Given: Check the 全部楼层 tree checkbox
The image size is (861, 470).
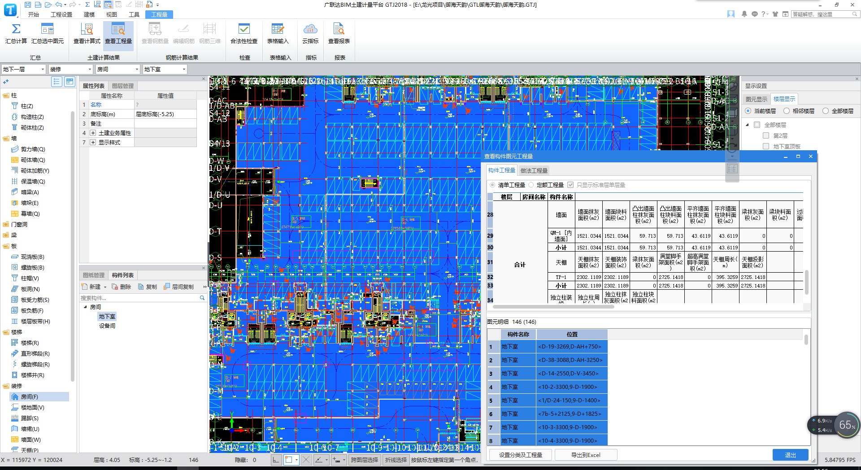Looking at the screenshot, I should pyautogui.click(x=757, y=125).
